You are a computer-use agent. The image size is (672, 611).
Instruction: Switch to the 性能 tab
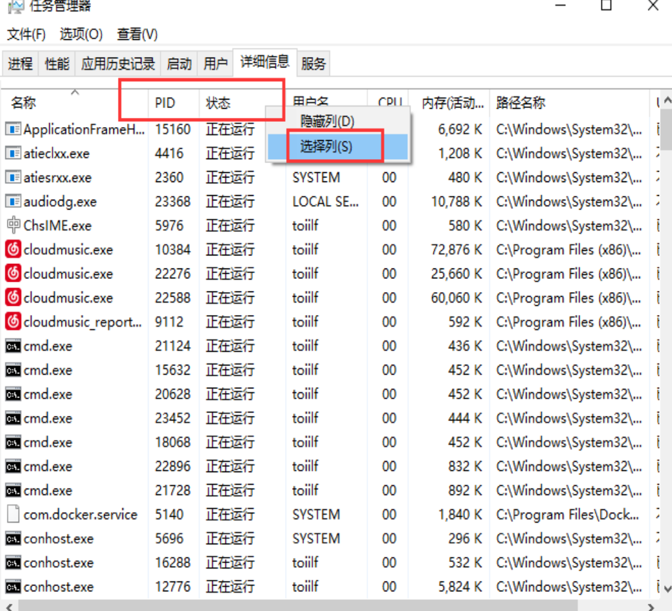57,64
